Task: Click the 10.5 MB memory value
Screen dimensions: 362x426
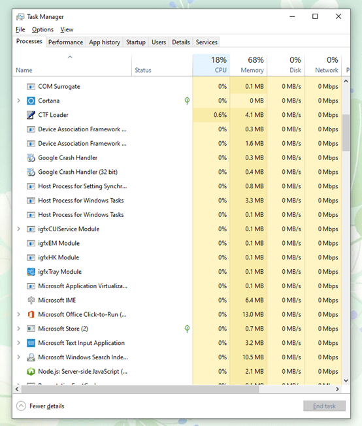Action: click(253, 357)
